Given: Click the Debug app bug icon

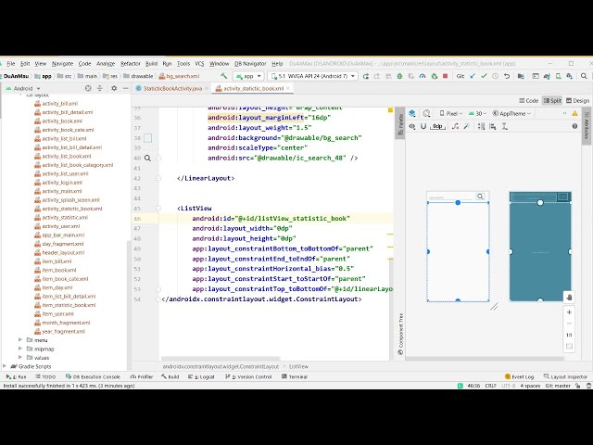Looking at the screenshot, I should (x=399, y=76).
